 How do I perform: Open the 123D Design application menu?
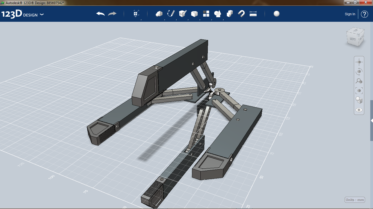(22, 14)
